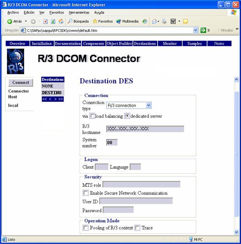Select the load balancing radio button
241x244 pixels.
coord(92,116)
